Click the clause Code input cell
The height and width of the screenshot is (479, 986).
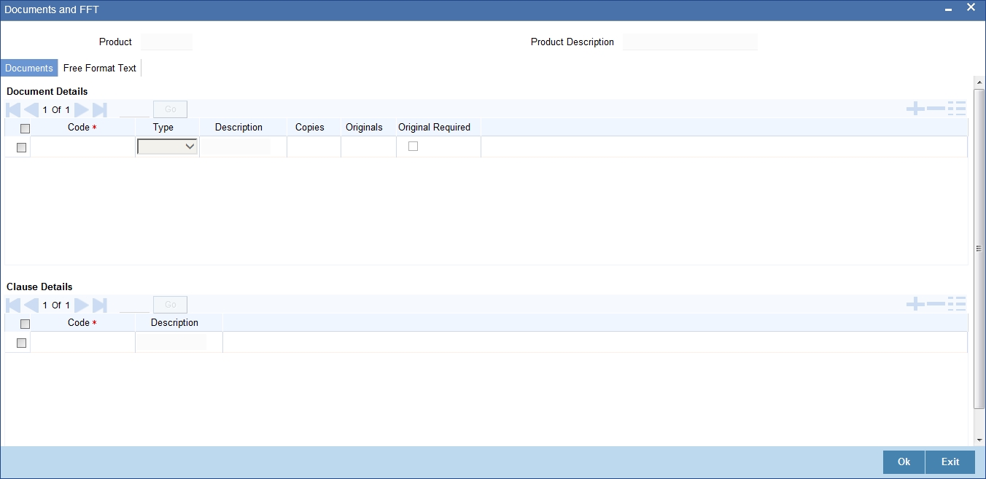click(x=82, y=342)
